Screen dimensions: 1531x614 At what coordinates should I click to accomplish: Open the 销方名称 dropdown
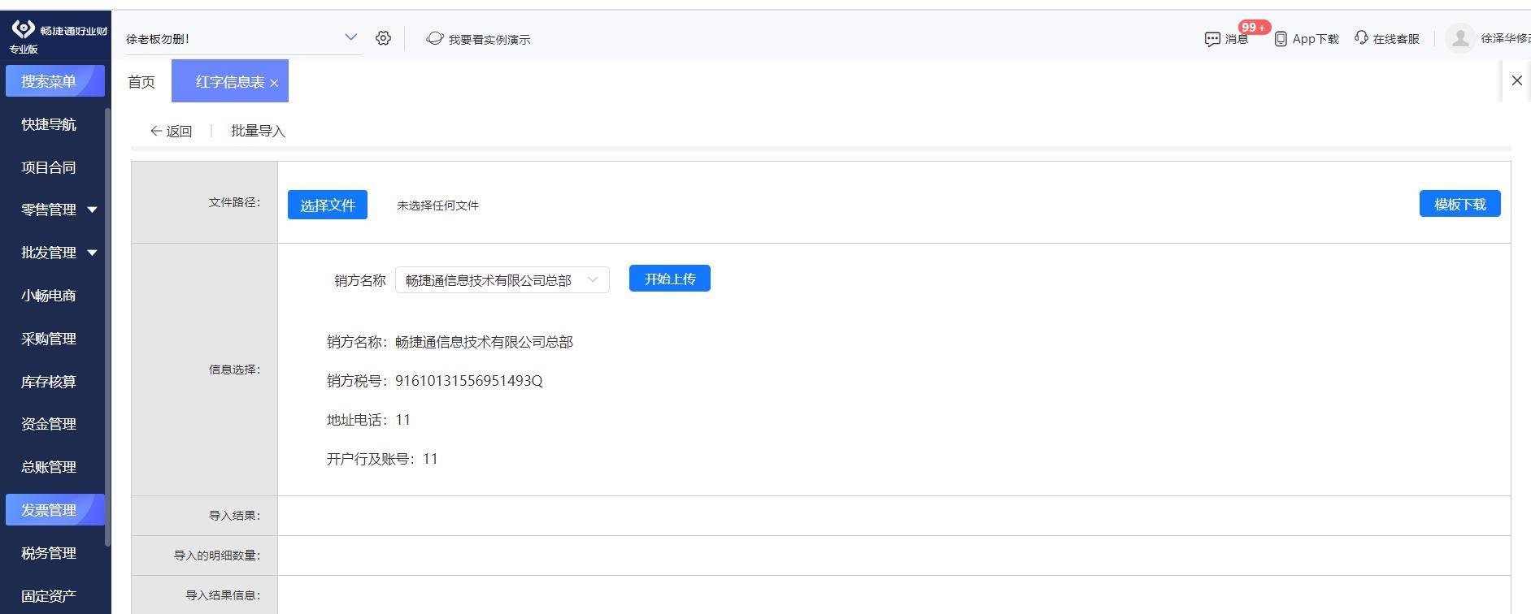(x=502, y=280)
